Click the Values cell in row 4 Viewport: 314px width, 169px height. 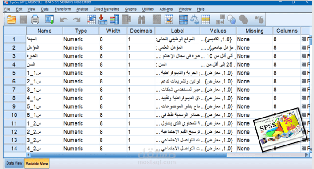click(x=218, y=64)
